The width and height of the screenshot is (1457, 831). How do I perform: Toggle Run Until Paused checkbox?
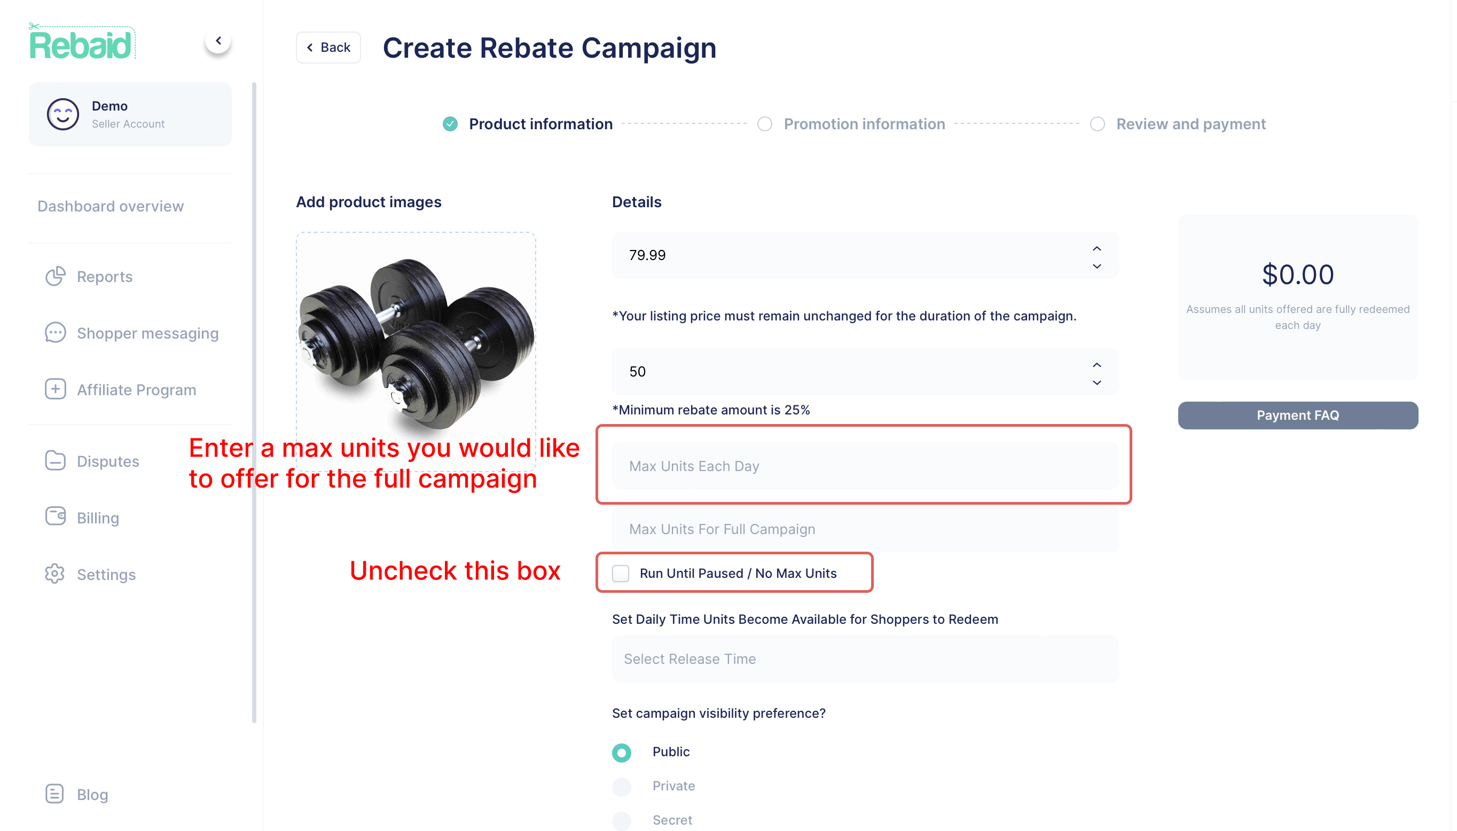[621, 573]
